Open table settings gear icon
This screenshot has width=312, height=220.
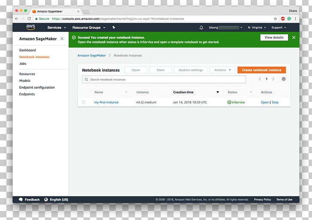tap(283, 79)
